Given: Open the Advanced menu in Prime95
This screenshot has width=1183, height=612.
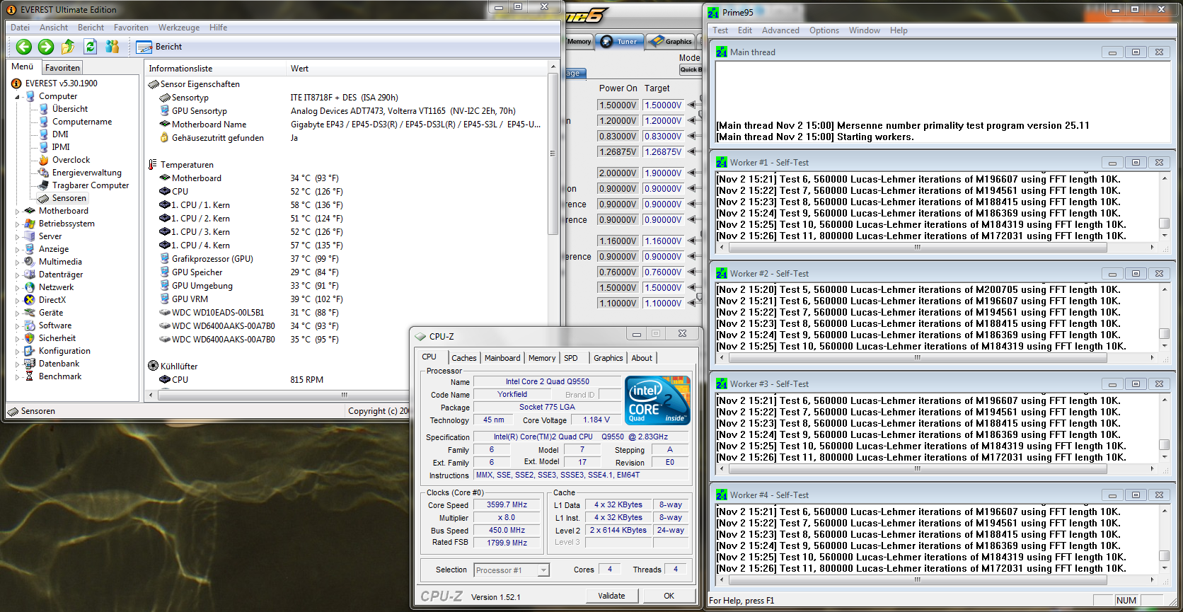Looking at the screenshot, I should (x=780, y=30).
